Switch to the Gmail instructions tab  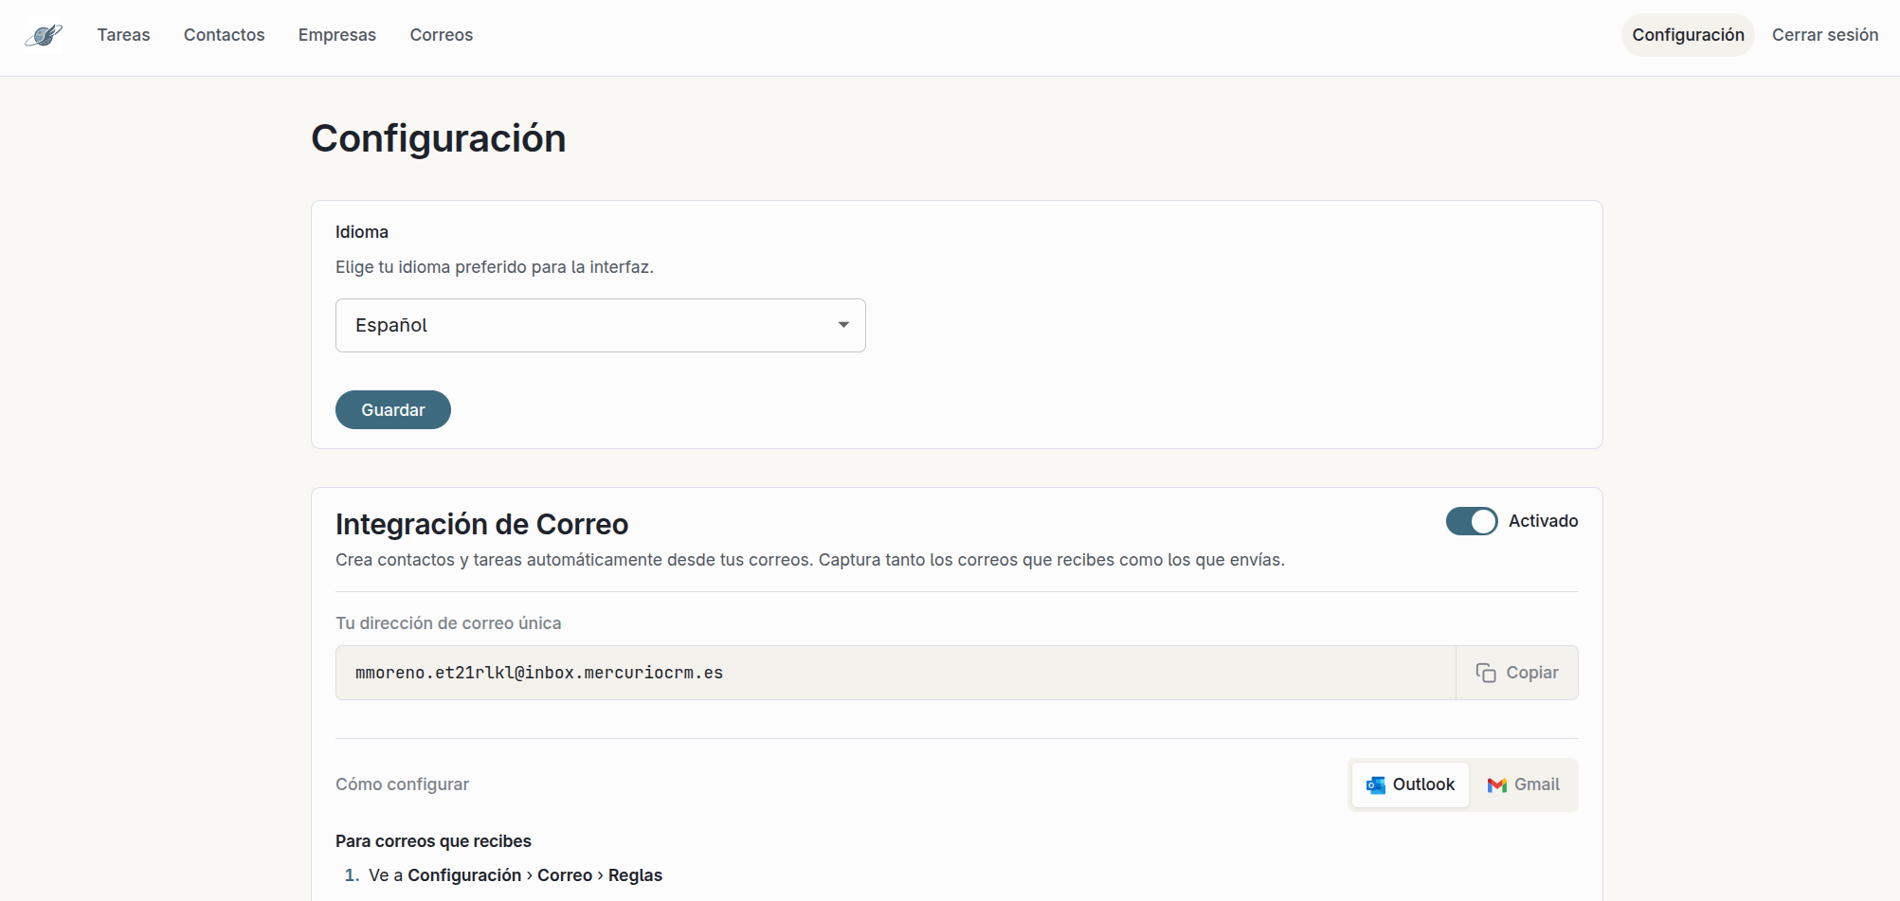(1523, 784)
